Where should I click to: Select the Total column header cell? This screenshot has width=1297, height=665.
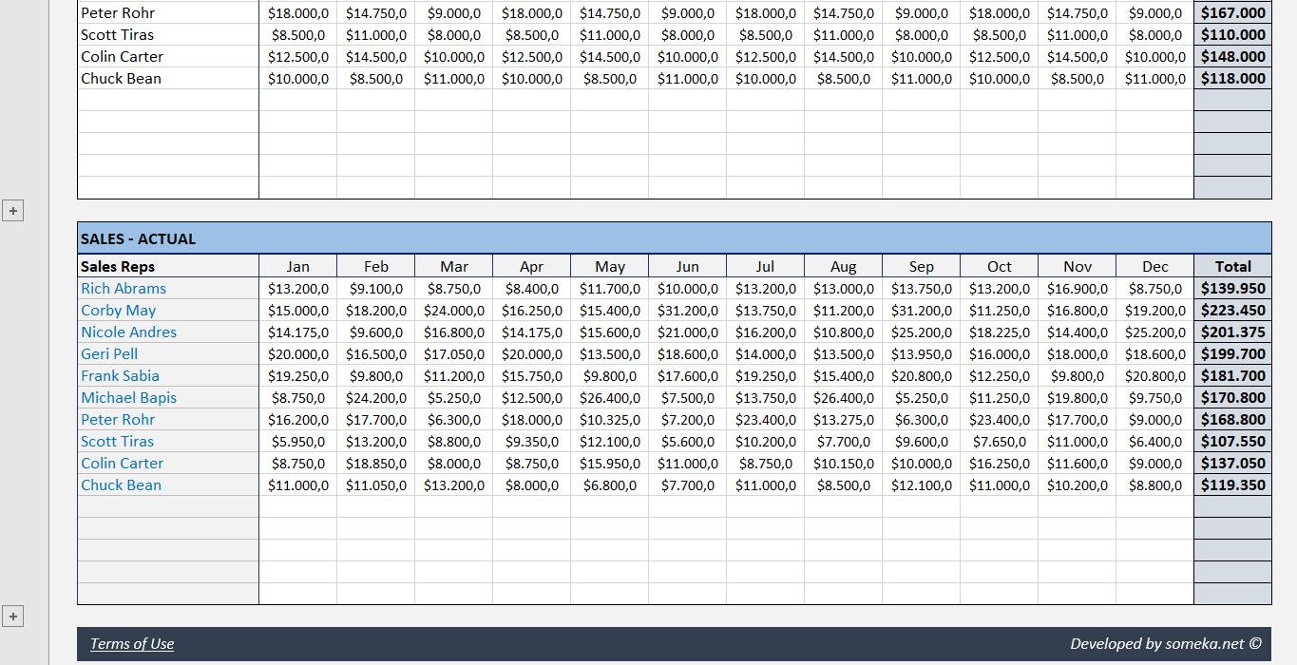(x=1231, y=266)
